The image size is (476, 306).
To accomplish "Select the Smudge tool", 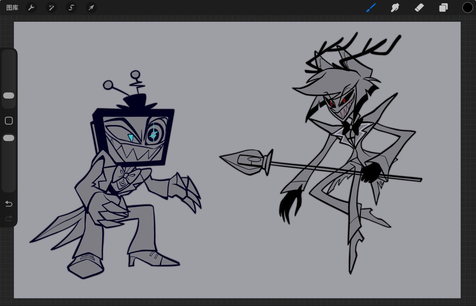I will click(x=395, y=7).
